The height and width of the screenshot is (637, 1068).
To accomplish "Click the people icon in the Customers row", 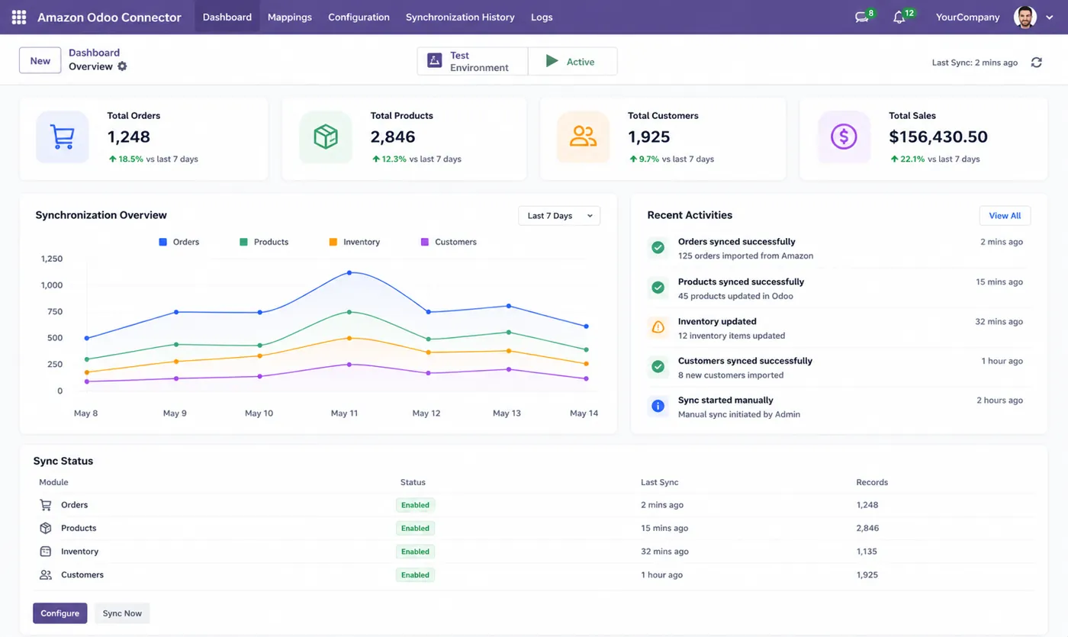I will tap(46, 575).
